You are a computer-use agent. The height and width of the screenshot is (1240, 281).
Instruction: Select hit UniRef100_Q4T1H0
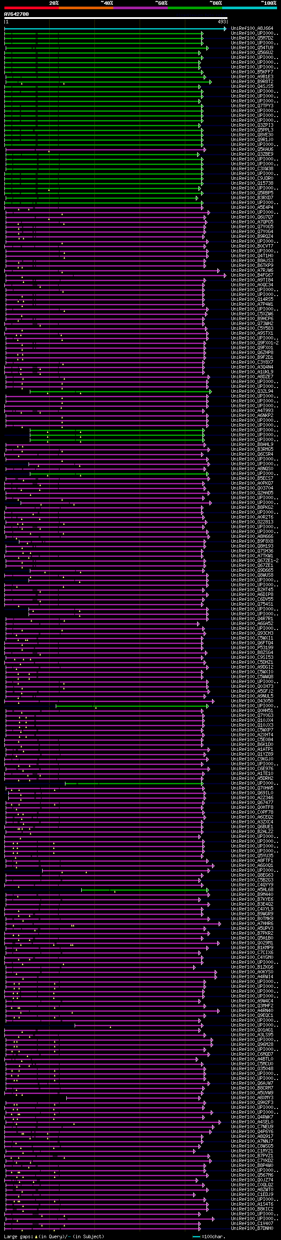coord(252,256)
